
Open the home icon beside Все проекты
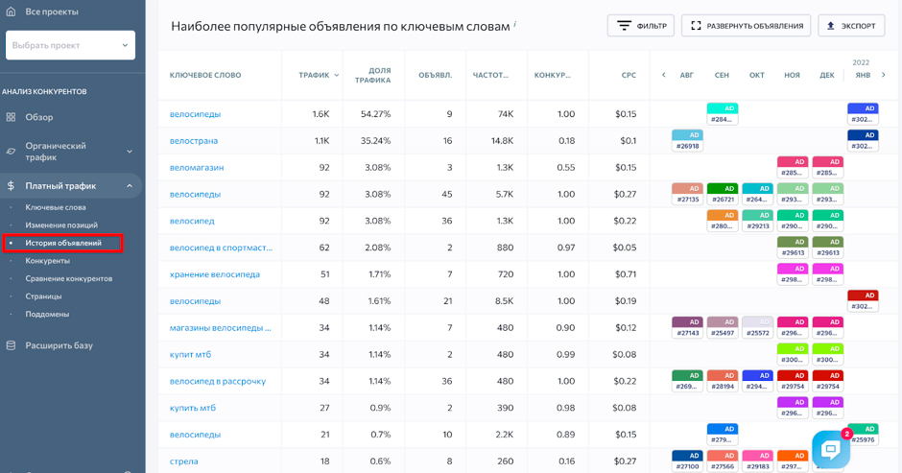pos(11,11)
